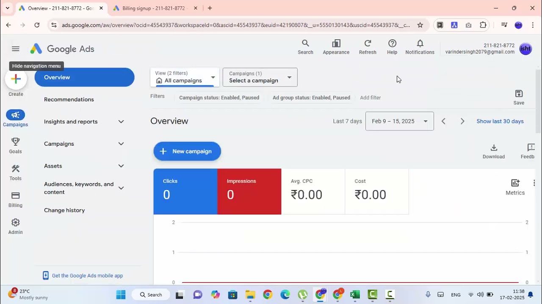Click Add filter
Viewport: 542px width, 304px height.
point(371,98)
